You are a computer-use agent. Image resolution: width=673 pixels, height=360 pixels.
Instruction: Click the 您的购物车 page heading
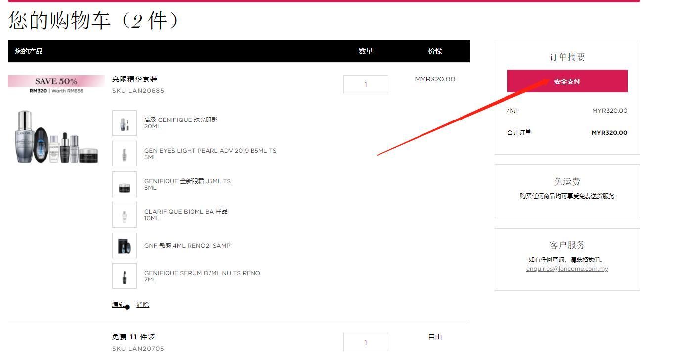[x=93, y=21]
